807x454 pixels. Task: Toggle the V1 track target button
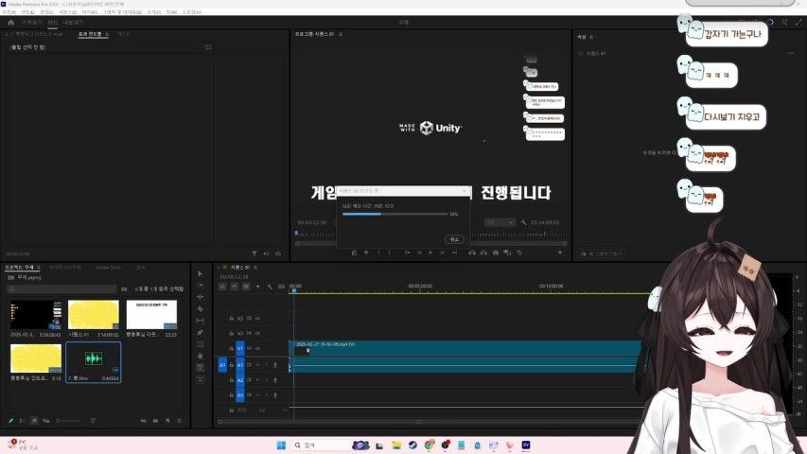tap(239, 349)
